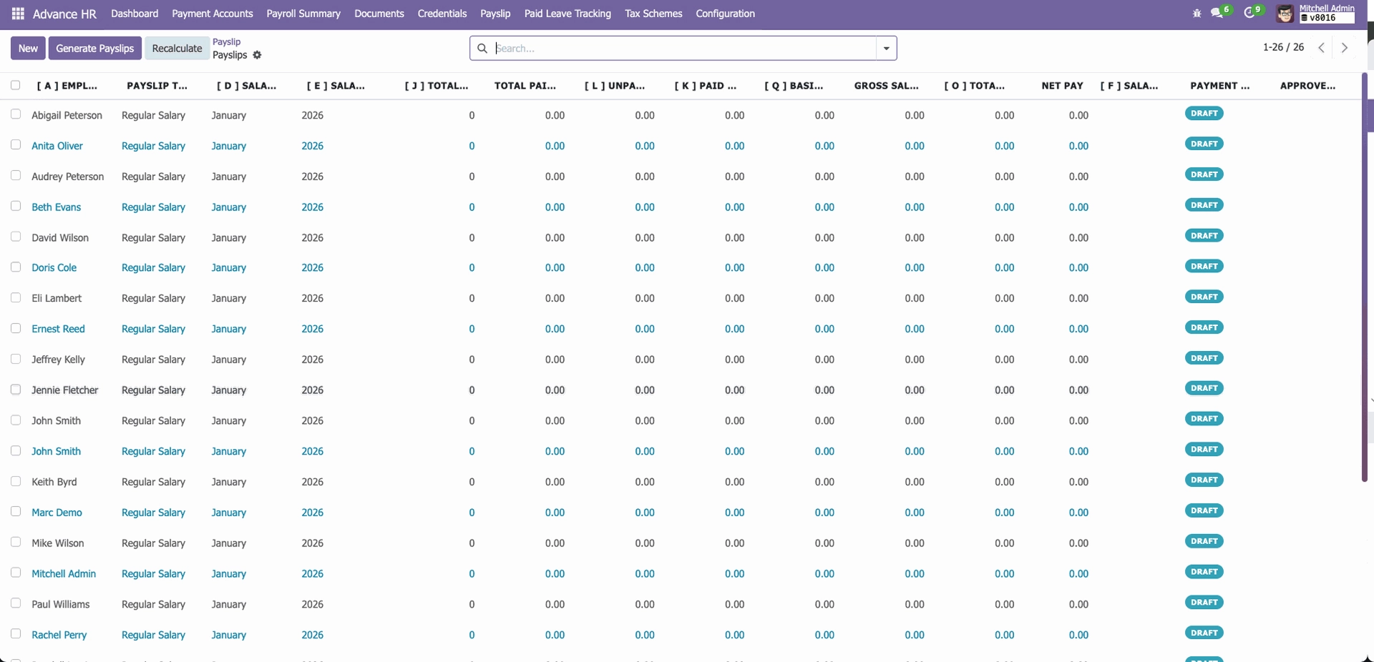Click the Payslips view title
The width and height of the screenshot is (1374, 662).
coord(230,55)
